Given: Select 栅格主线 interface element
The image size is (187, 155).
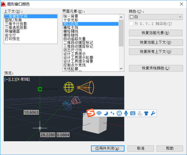Looking at the screenshot, I should 91,27.
